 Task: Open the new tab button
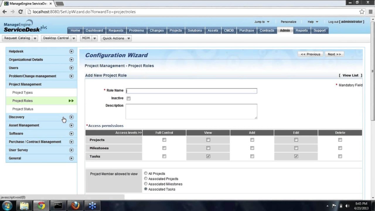[59, 4]
